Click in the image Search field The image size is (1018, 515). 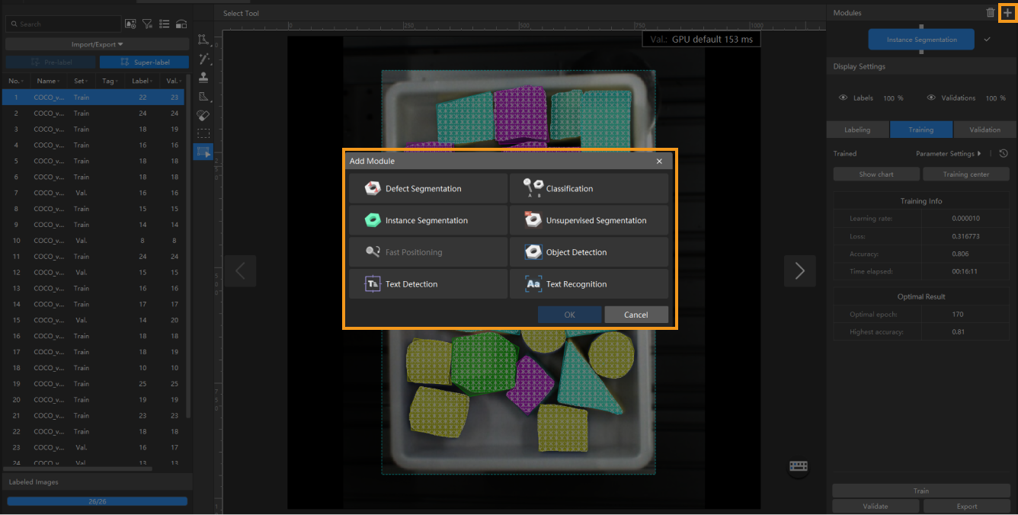click(x=65, y=24)
